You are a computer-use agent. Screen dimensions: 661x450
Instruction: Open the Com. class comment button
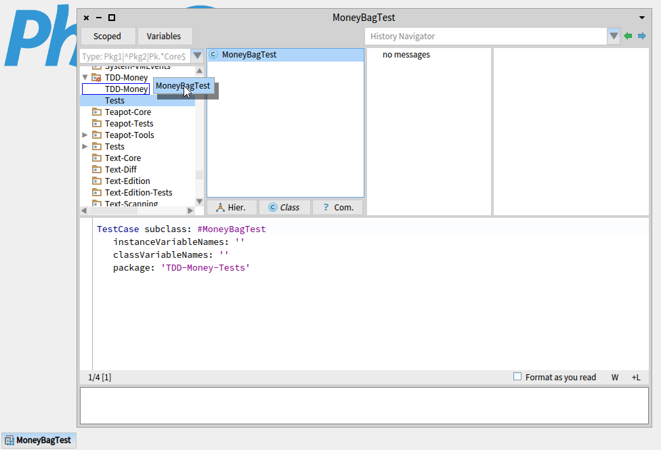pos(337,207)
